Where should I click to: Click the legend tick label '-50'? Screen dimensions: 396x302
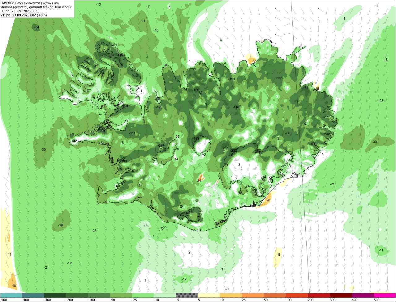pos(112,300)
